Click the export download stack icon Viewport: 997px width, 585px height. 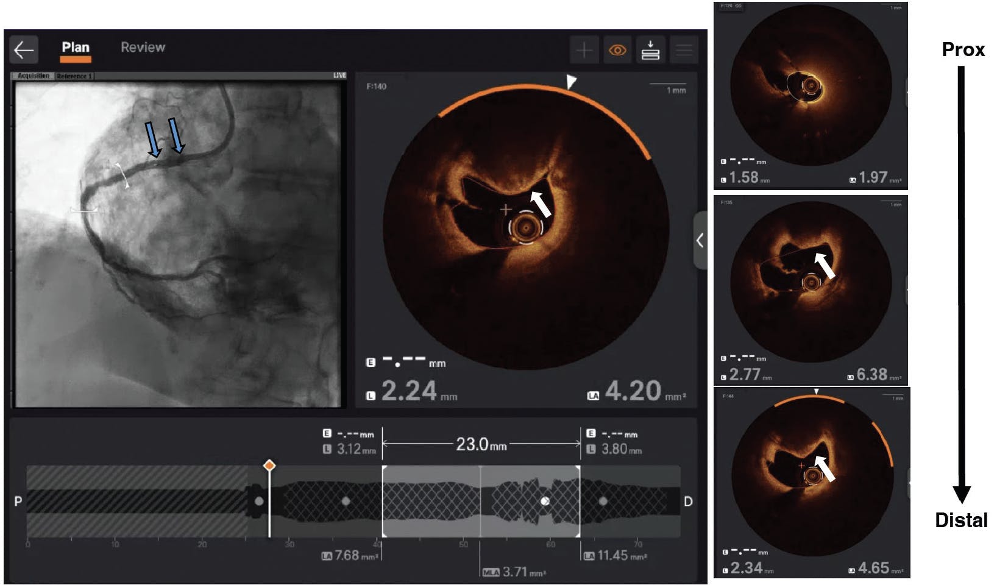click(x=650, y=50)
